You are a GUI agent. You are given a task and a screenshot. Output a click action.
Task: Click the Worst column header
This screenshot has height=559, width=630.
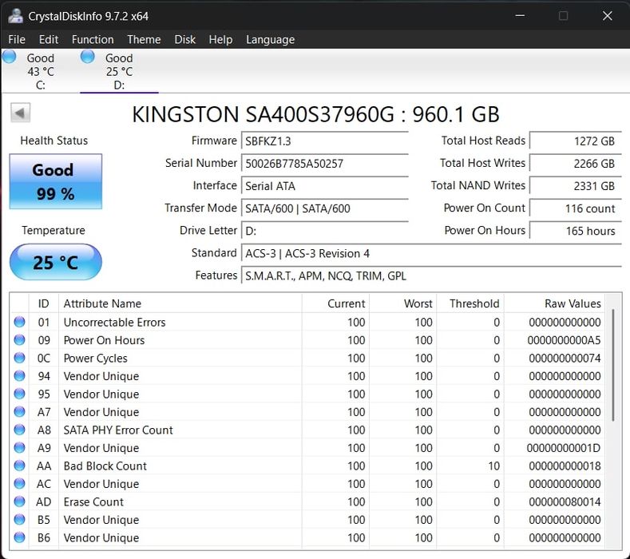tap(403, 303)
